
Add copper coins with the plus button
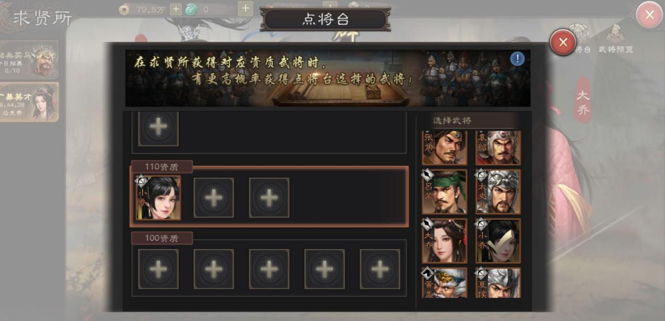176,9
